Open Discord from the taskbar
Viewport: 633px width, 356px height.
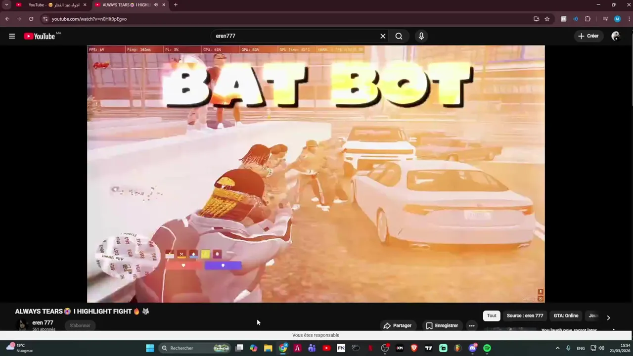click(472, 348)
